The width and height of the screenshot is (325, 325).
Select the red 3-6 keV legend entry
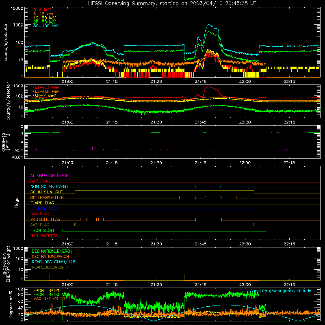[x=42, y=10]
